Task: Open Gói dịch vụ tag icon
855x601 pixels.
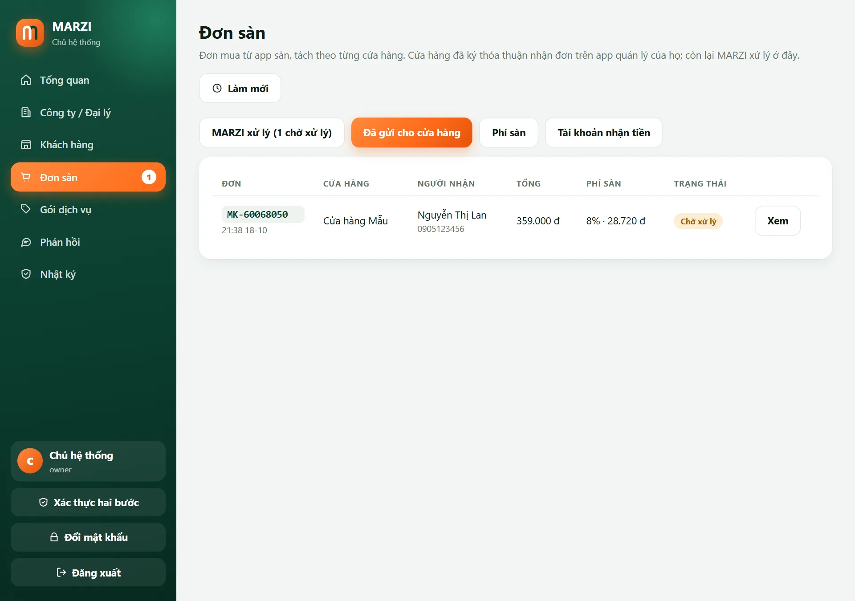Action: pos(26,209)
